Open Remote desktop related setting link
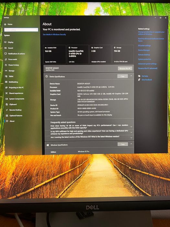The width and height of the screenshot is (170, 227). point(144,55)
